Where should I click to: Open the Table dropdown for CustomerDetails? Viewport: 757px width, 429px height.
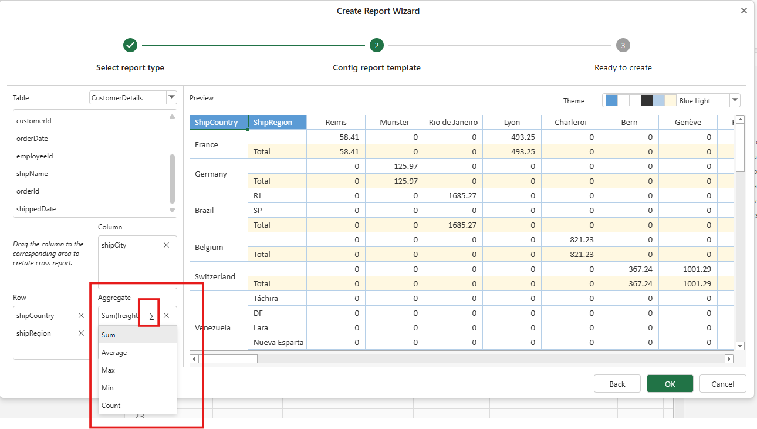click(x=171, y=97)
